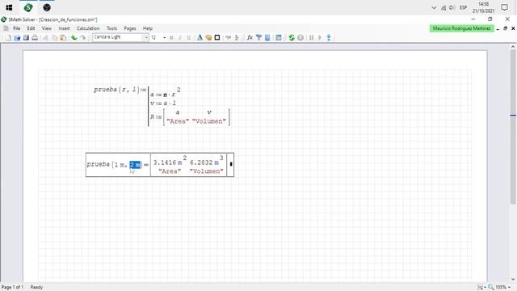Open the snippet manager toolbar icon
This screenshot has height=291, width=517.
pyautogui.click(x=279, y=38)
